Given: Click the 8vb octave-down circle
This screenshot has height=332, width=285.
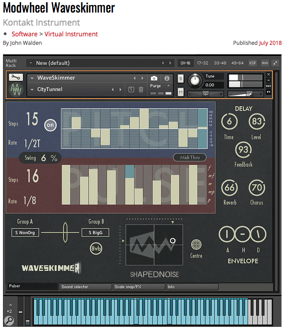Looking at the screenshot, I should 96,249.
